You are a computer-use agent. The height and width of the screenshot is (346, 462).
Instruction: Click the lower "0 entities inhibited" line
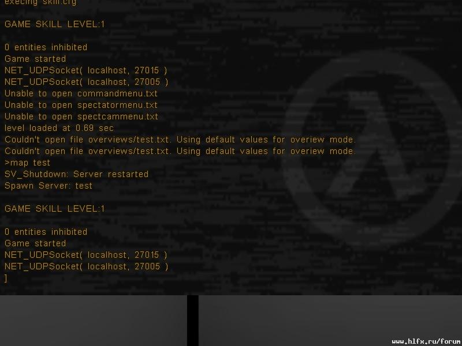(x=46, y=232)
